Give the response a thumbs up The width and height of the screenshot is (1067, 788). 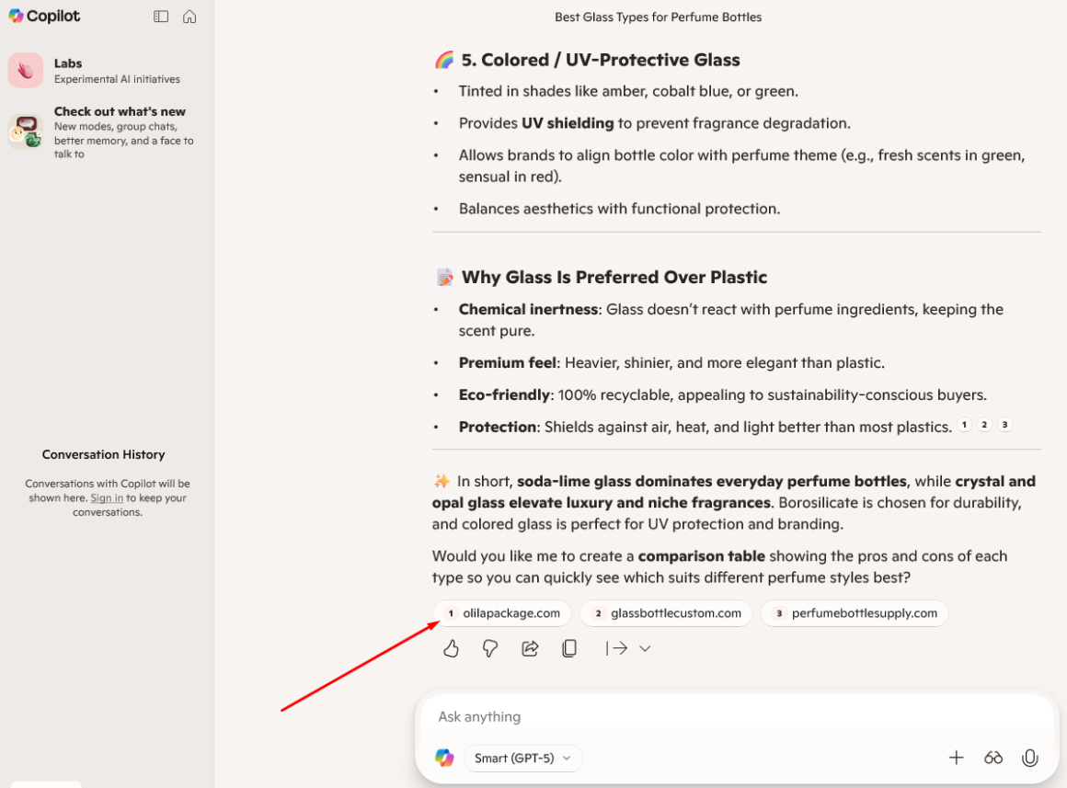tap(450, 648)
